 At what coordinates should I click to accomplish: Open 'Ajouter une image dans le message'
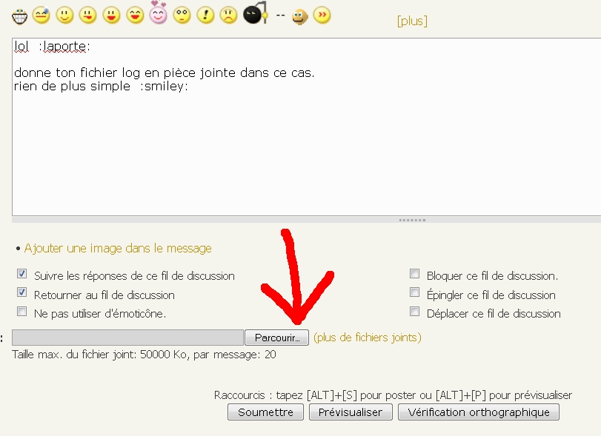[x=118, y=249]
